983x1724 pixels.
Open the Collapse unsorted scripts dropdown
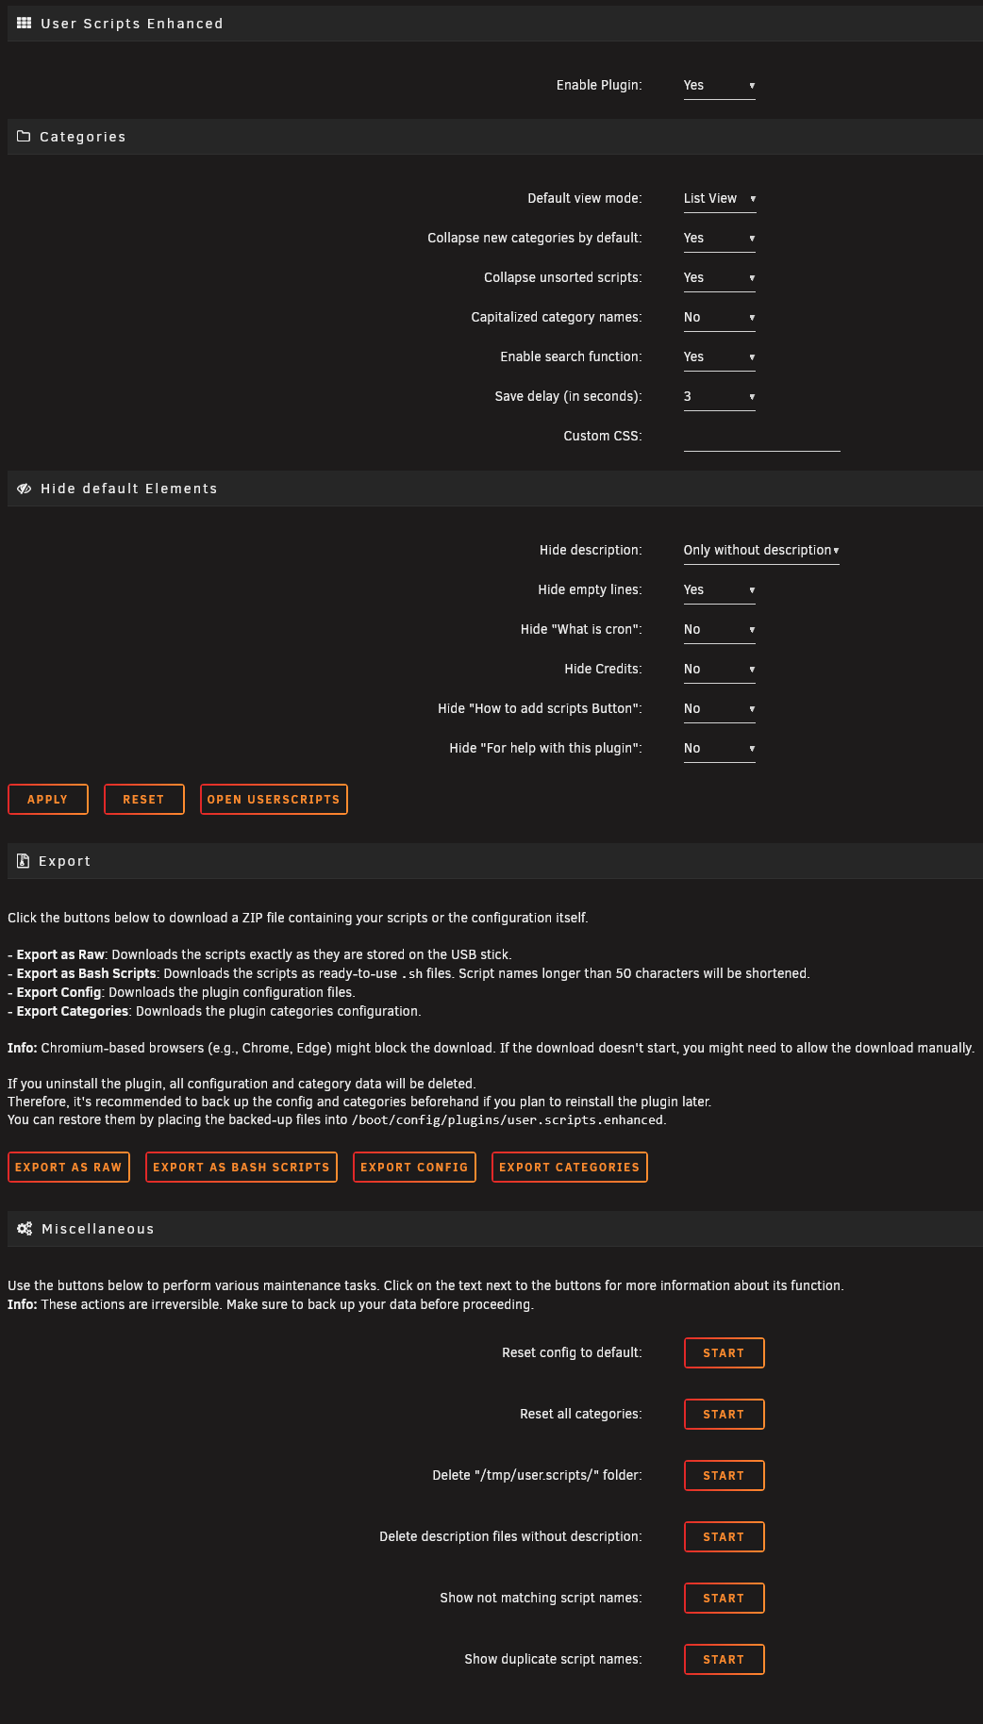pos(720,278)
